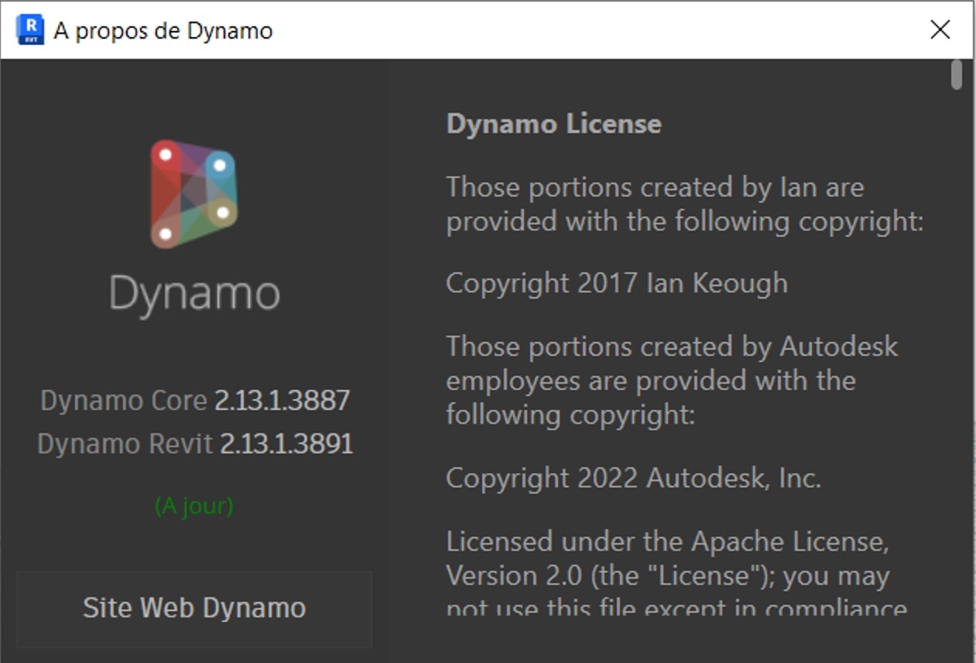Close the A propos de Dynamo dialog
Screen dimensions: 976x663
(940, 29)
